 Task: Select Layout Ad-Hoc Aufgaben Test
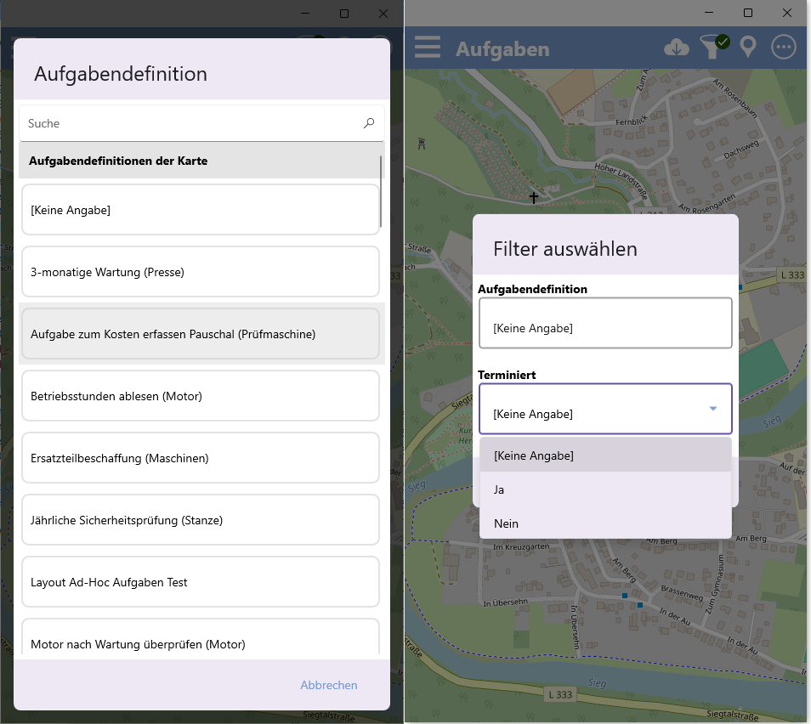[200, 582]
